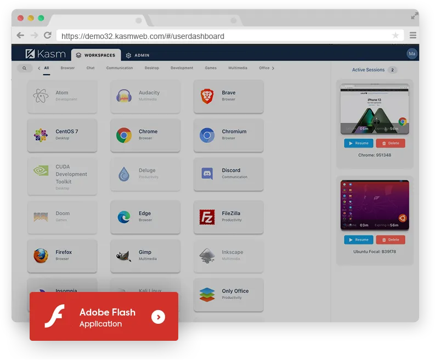Open the browser hamburger menu
435x360 pixels.
(x=413, y=36)
